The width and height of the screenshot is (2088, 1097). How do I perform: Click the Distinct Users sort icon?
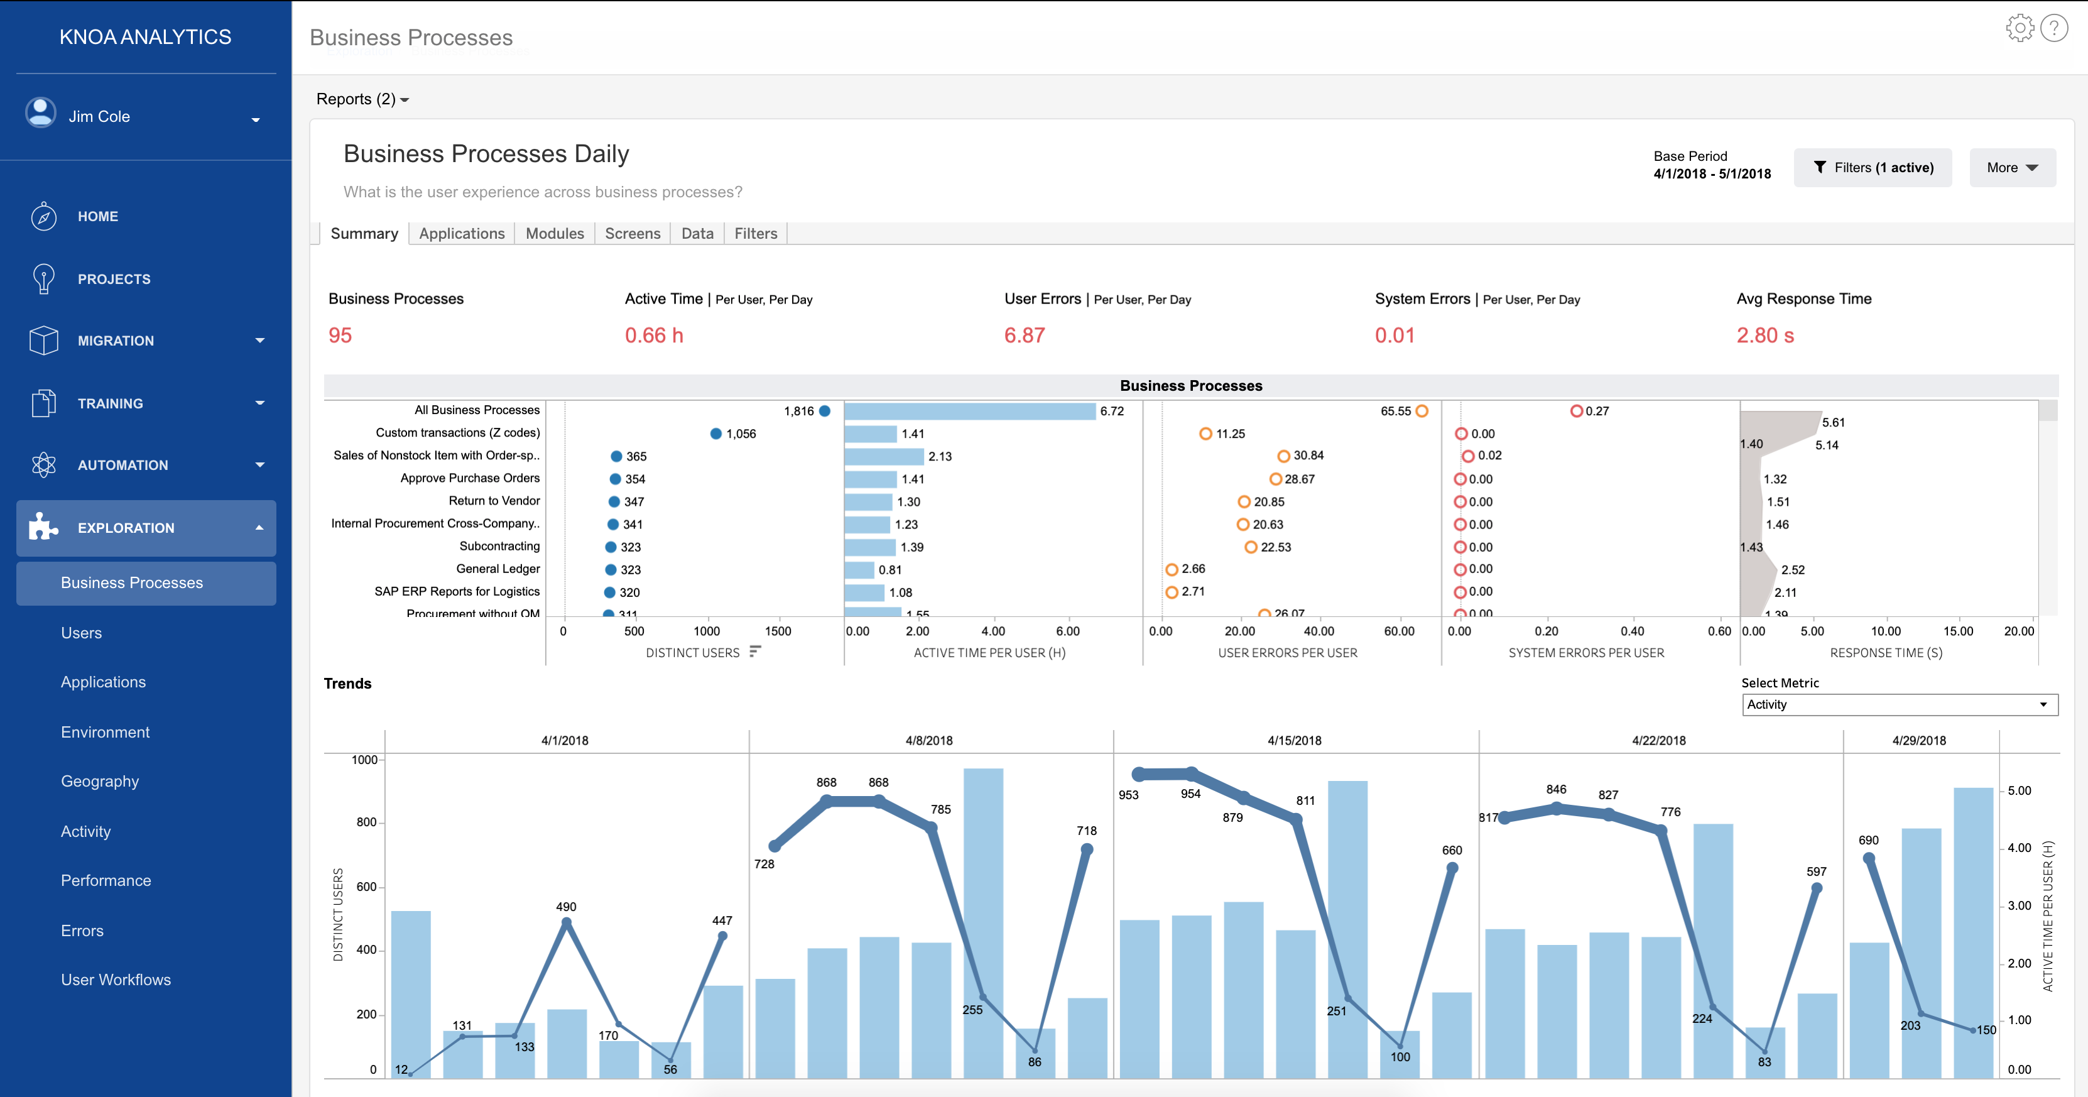click(754, 651)
